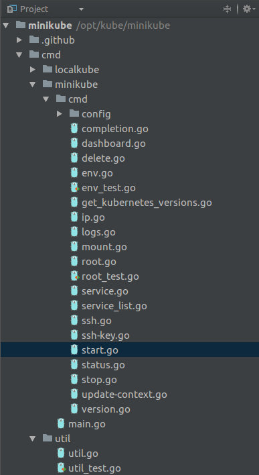This screenshot has height=475, width=259.
Task: Click the Project view icon in the header
Action: 11,9
